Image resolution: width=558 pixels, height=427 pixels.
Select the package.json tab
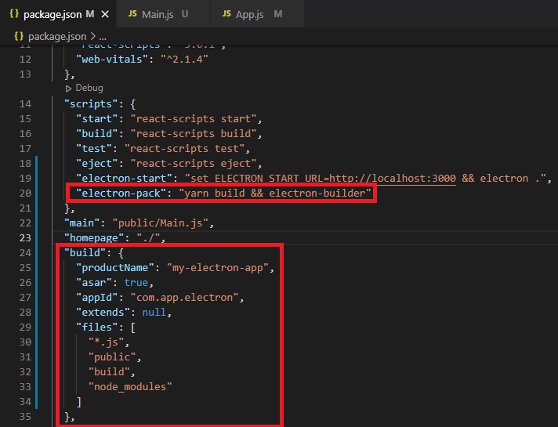[53, 14]
